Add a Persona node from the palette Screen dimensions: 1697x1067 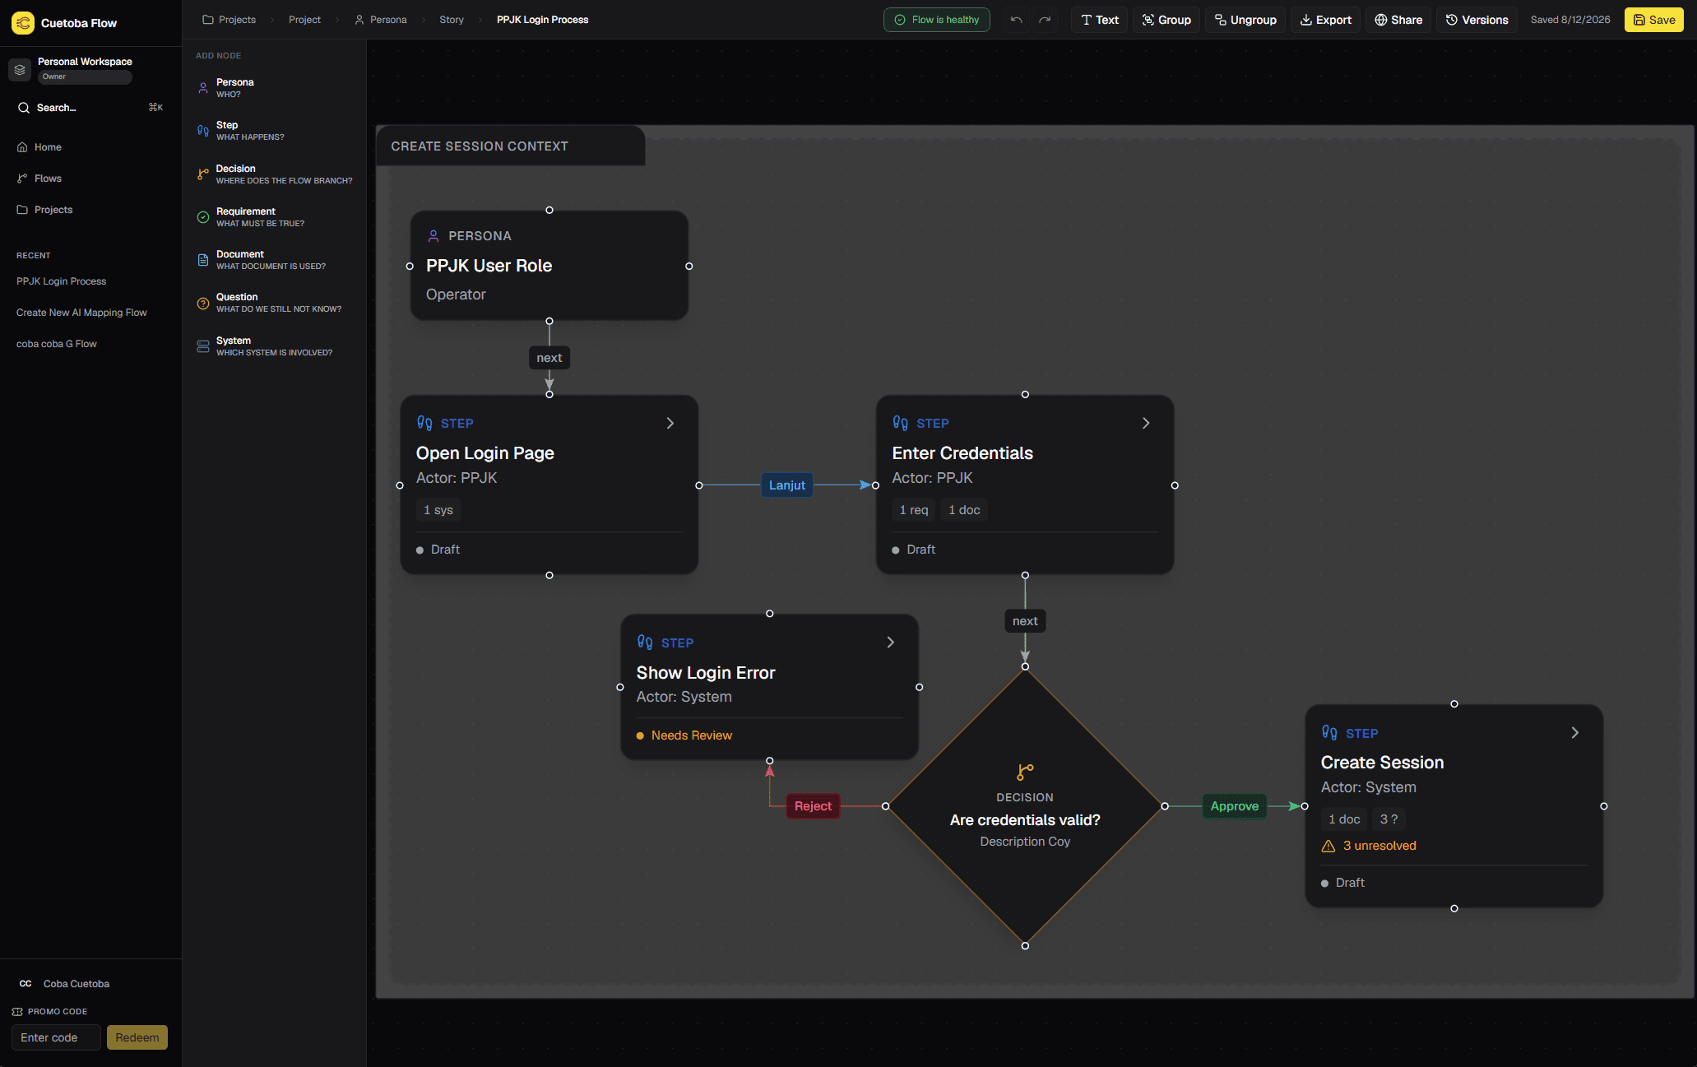pos(275,88)
